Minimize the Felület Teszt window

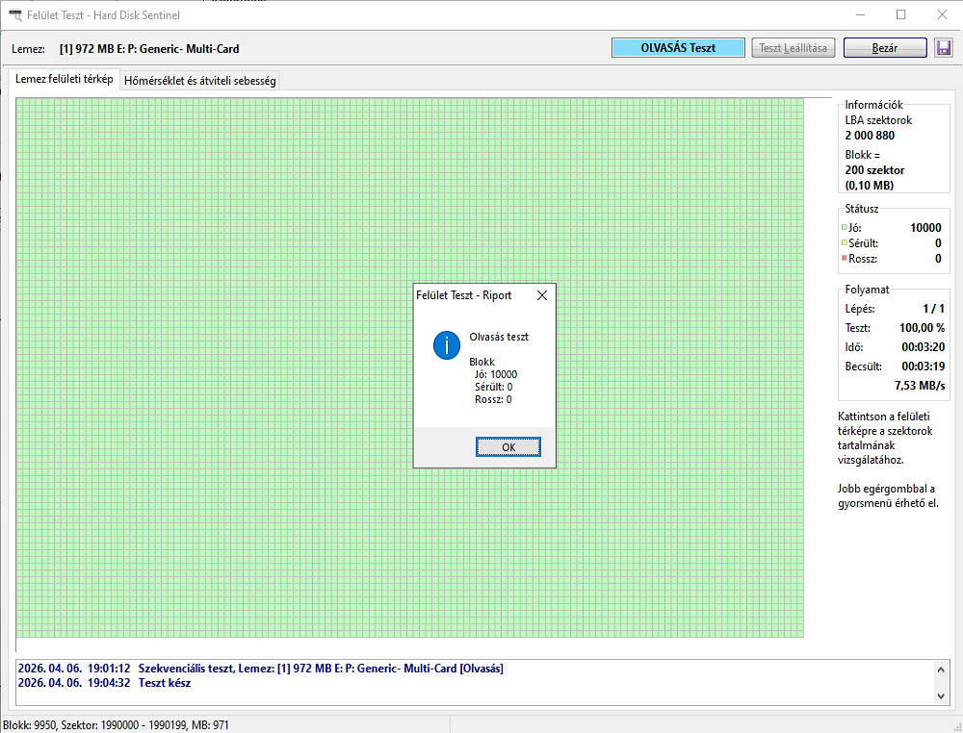pyautogui.click(x=857, y=14)
